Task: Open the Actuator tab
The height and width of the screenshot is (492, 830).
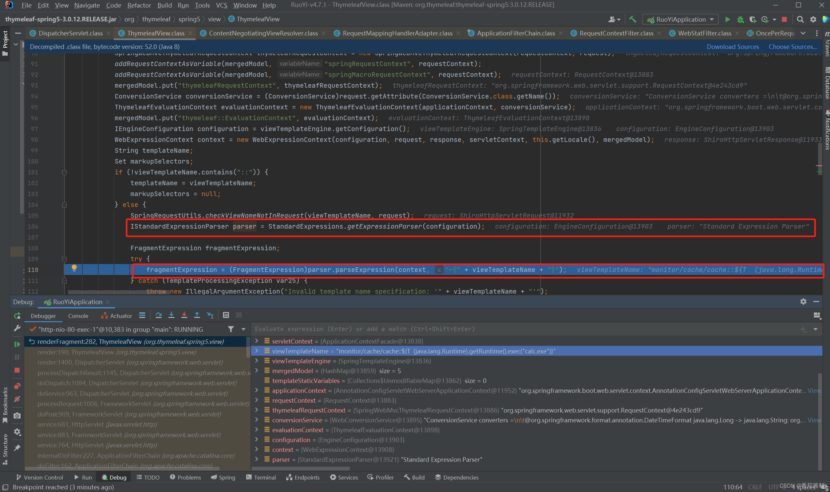Action: (x=117, y=316)
